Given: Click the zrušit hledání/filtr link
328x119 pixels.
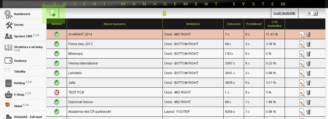Looking at the screenshot, I should click(284, 13).
